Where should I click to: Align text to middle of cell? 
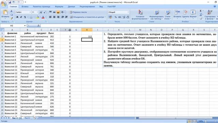coord(54,12)
